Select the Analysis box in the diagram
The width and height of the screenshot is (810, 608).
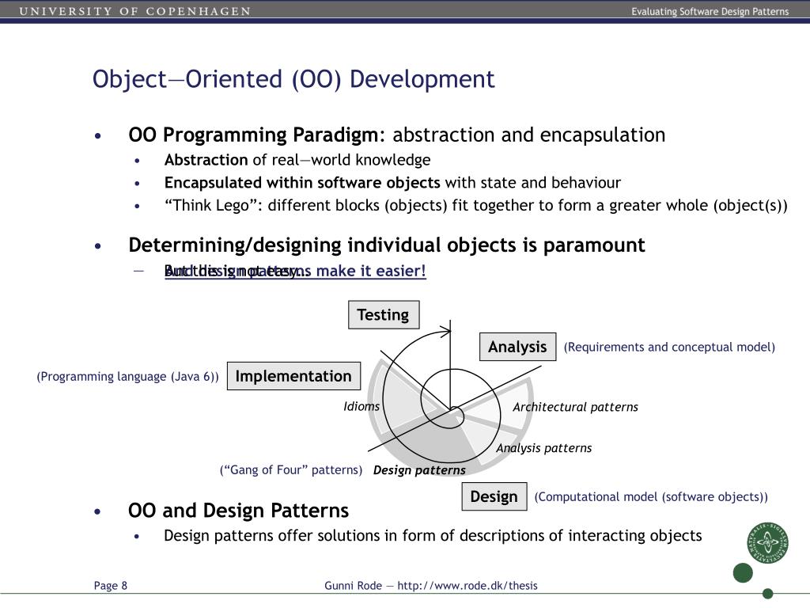click(x=517, y=347)
